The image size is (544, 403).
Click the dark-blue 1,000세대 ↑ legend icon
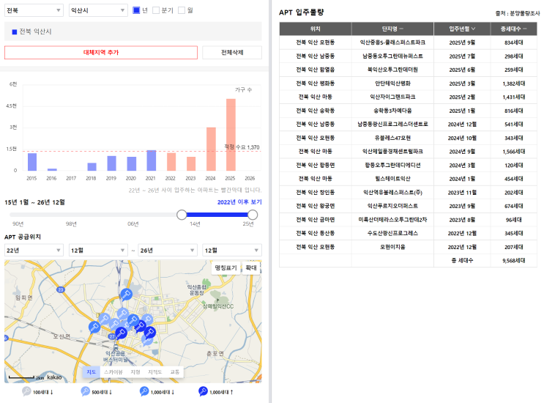(x=203, y=391)
